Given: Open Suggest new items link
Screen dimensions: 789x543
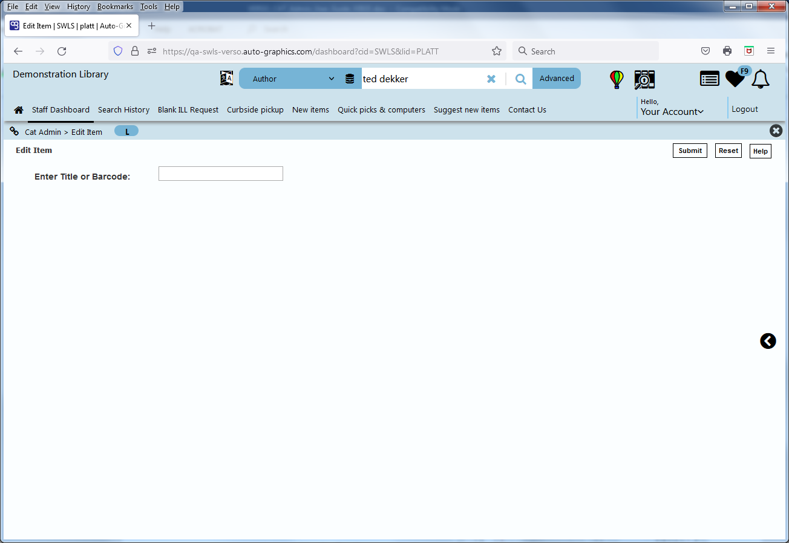Looking at the screenshot, I should 467,110.
